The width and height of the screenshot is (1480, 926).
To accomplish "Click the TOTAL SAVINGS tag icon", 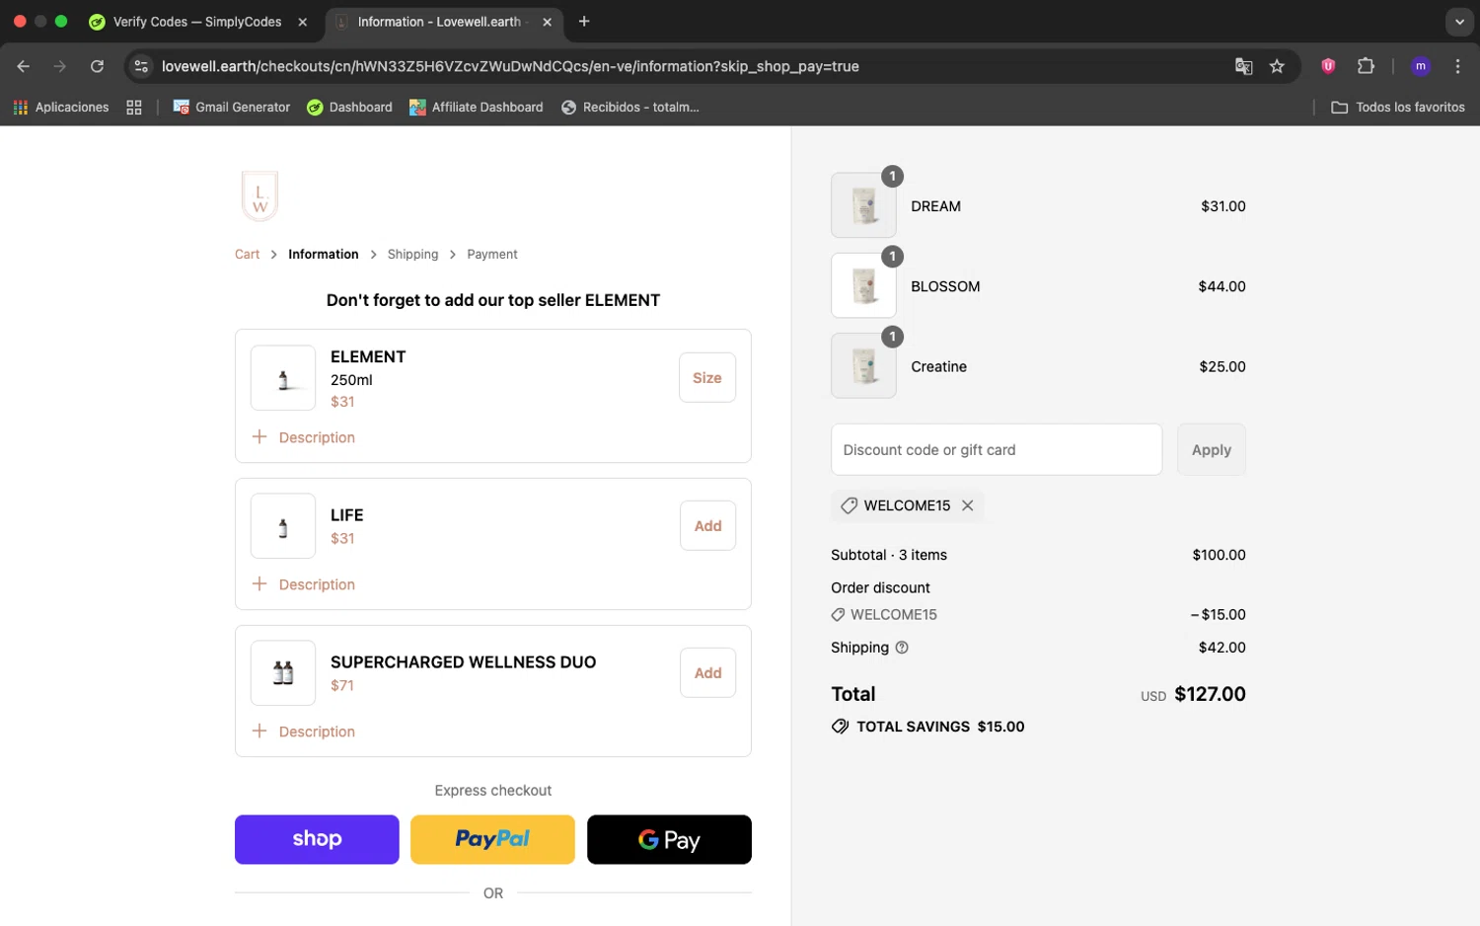I will click(x=840, y=727).
